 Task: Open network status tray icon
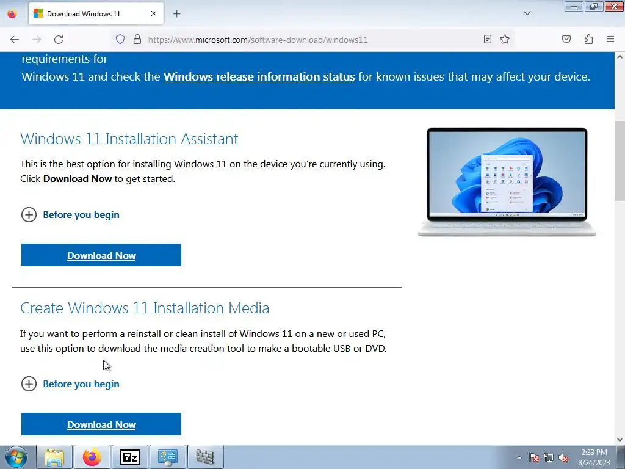(x=549, y=457)
